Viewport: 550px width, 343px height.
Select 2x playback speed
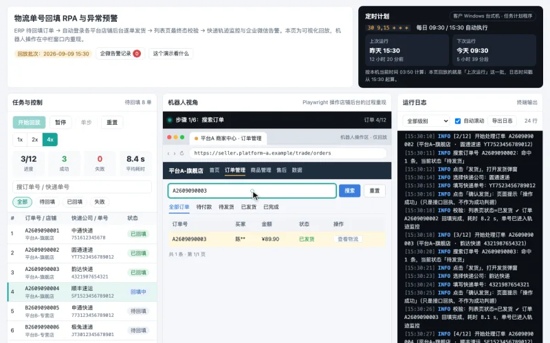click(35, 139)
